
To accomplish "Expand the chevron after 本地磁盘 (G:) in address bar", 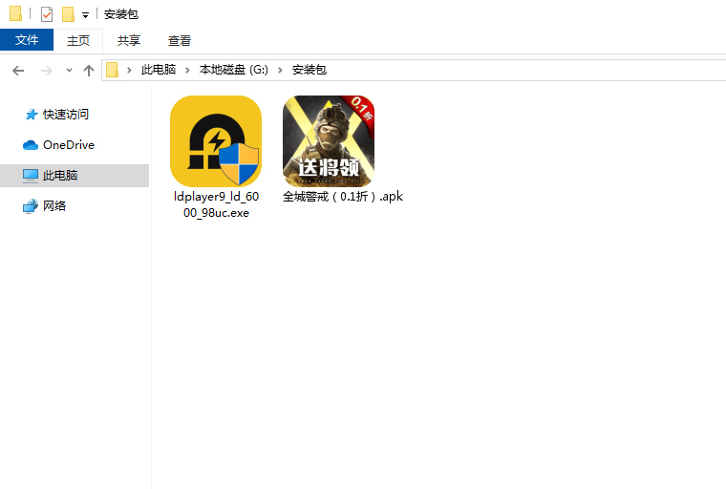I will [x=282, y=70].
